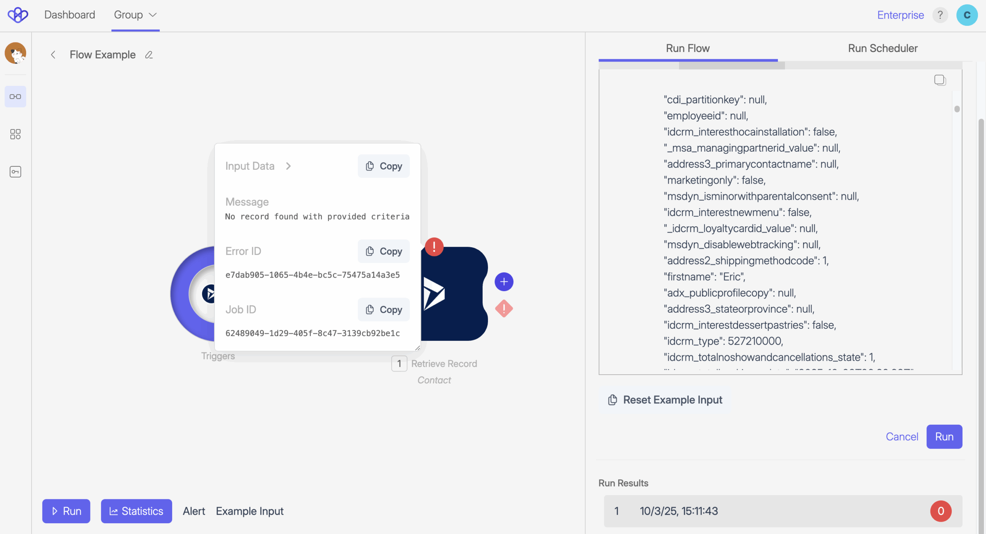Click the flows icon in left sidebar
This screenshot has height=534, width=986.
pyautogui.click(x=15, y=97)
